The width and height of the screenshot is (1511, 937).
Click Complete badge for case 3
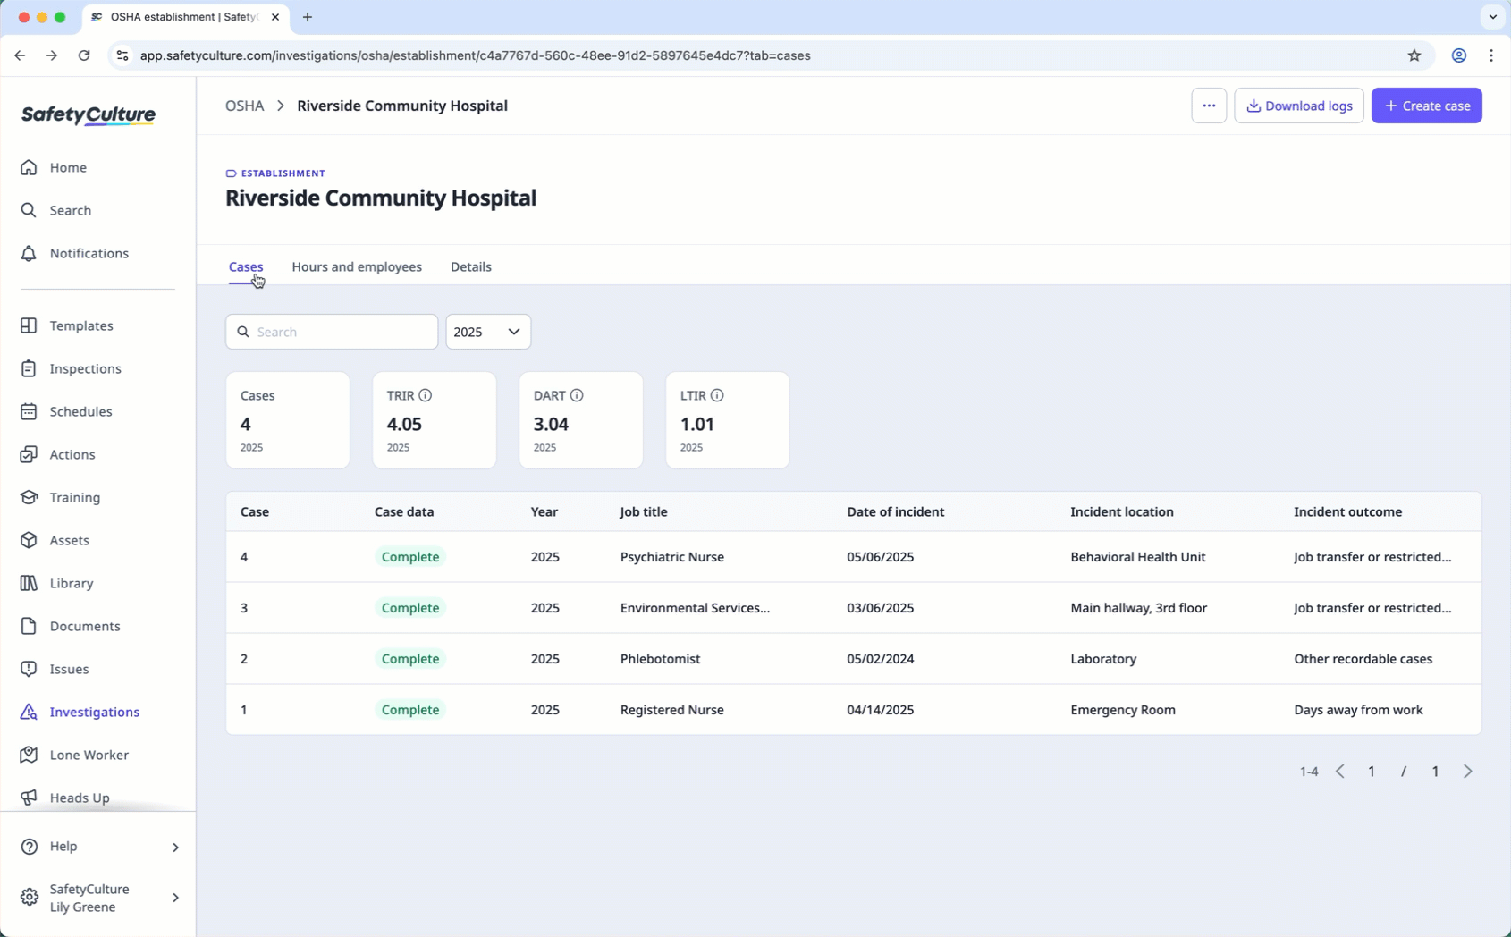click(410, 608)
